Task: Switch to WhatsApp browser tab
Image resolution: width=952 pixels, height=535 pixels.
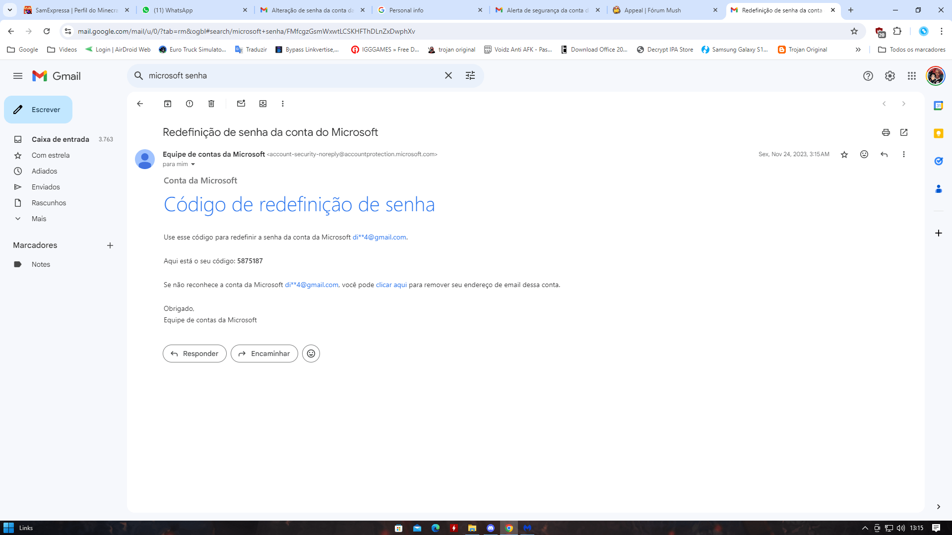Action: 194,10
